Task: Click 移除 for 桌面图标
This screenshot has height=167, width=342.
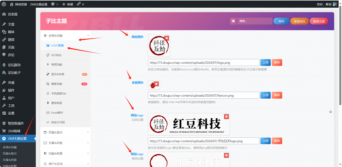Action: [x=277, y=95]
